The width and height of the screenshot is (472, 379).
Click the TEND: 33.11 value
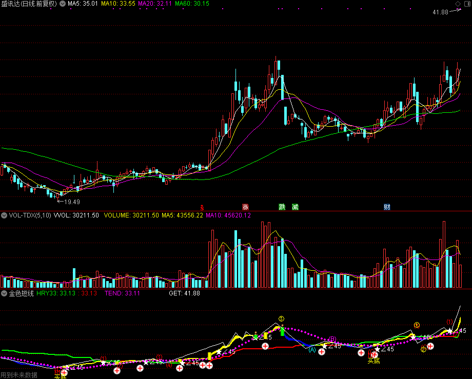[122, 293]
